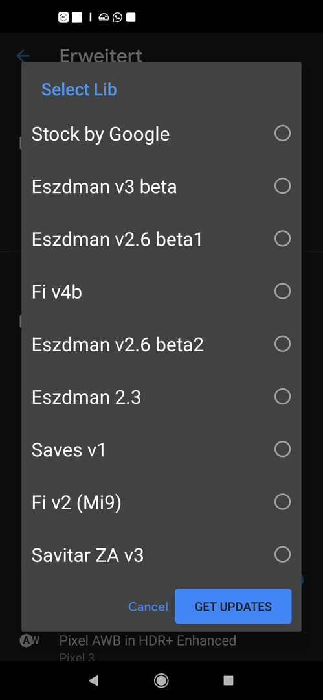
Task: Tap the Fi v4b list entry text
Action: coord(57,292)
